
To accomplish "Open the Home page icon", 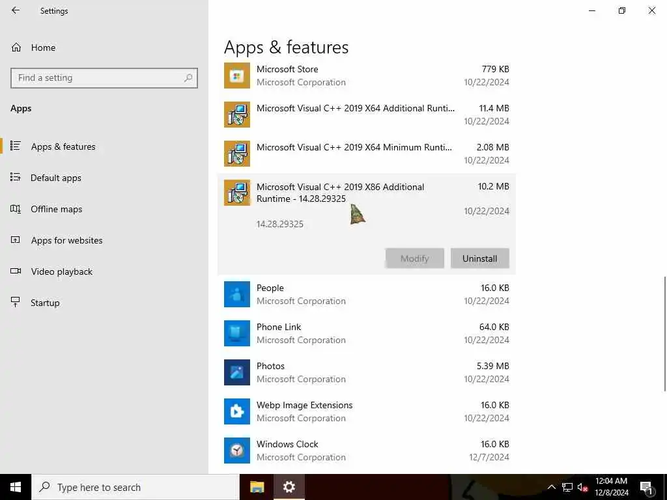I will [x=16, y=47].
